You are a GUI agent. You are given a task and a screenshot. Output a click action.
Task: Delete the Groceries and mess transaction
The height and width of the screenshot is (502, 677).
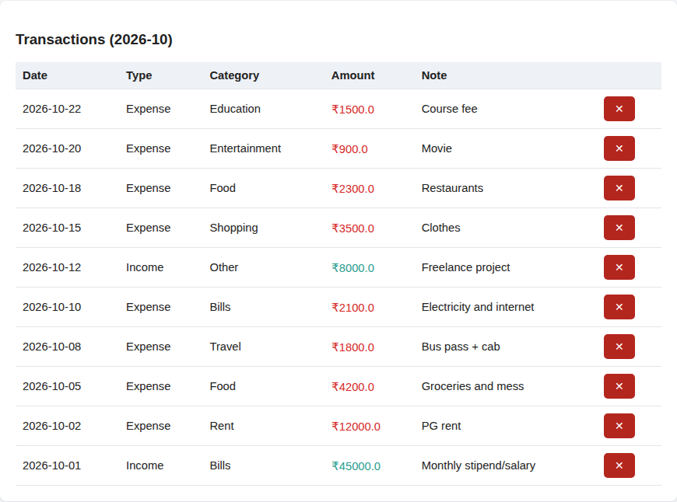[619, 386]
